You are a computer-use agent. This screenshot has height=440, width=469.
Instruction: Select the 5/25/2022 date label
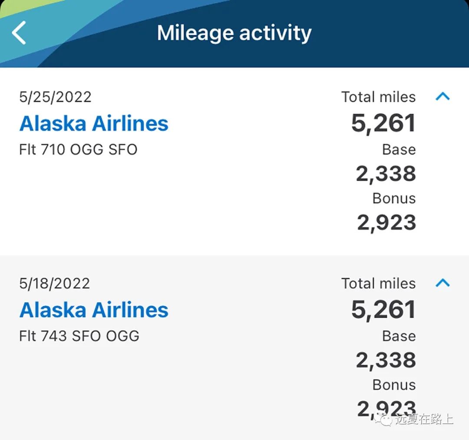[x=55, y=97]
